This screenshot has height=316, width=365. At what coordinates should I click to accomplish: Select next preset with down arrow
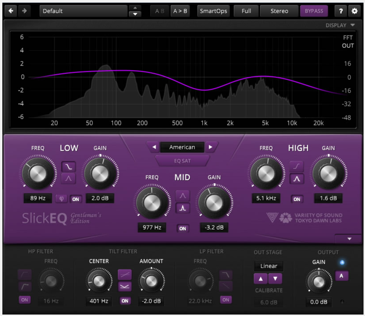135,14
